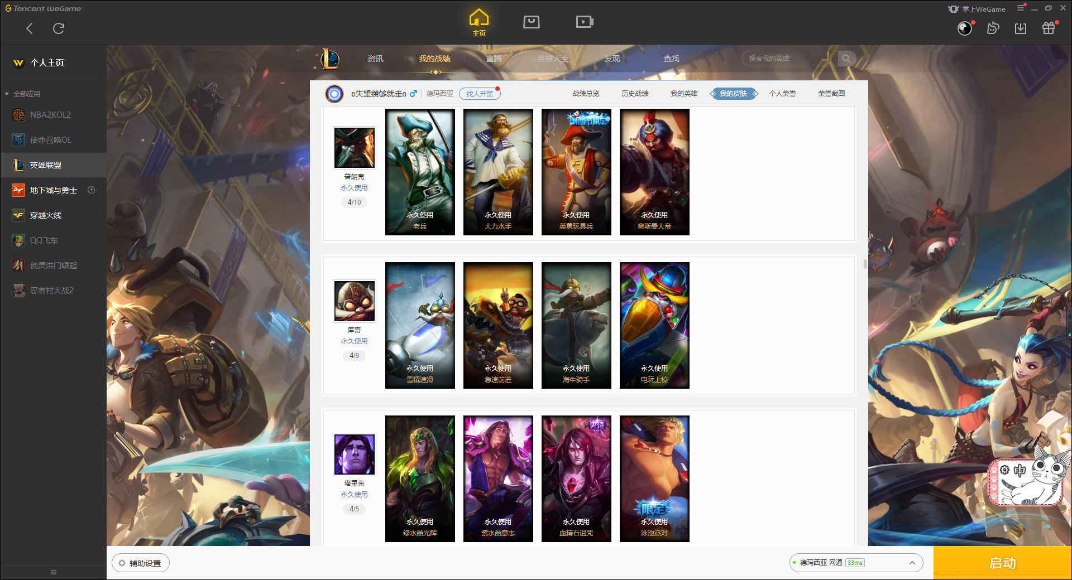Click the update arrow beside 地下城与勇士
The width and height of the screenshot is (1072, 580).
[x=92, y=190]
